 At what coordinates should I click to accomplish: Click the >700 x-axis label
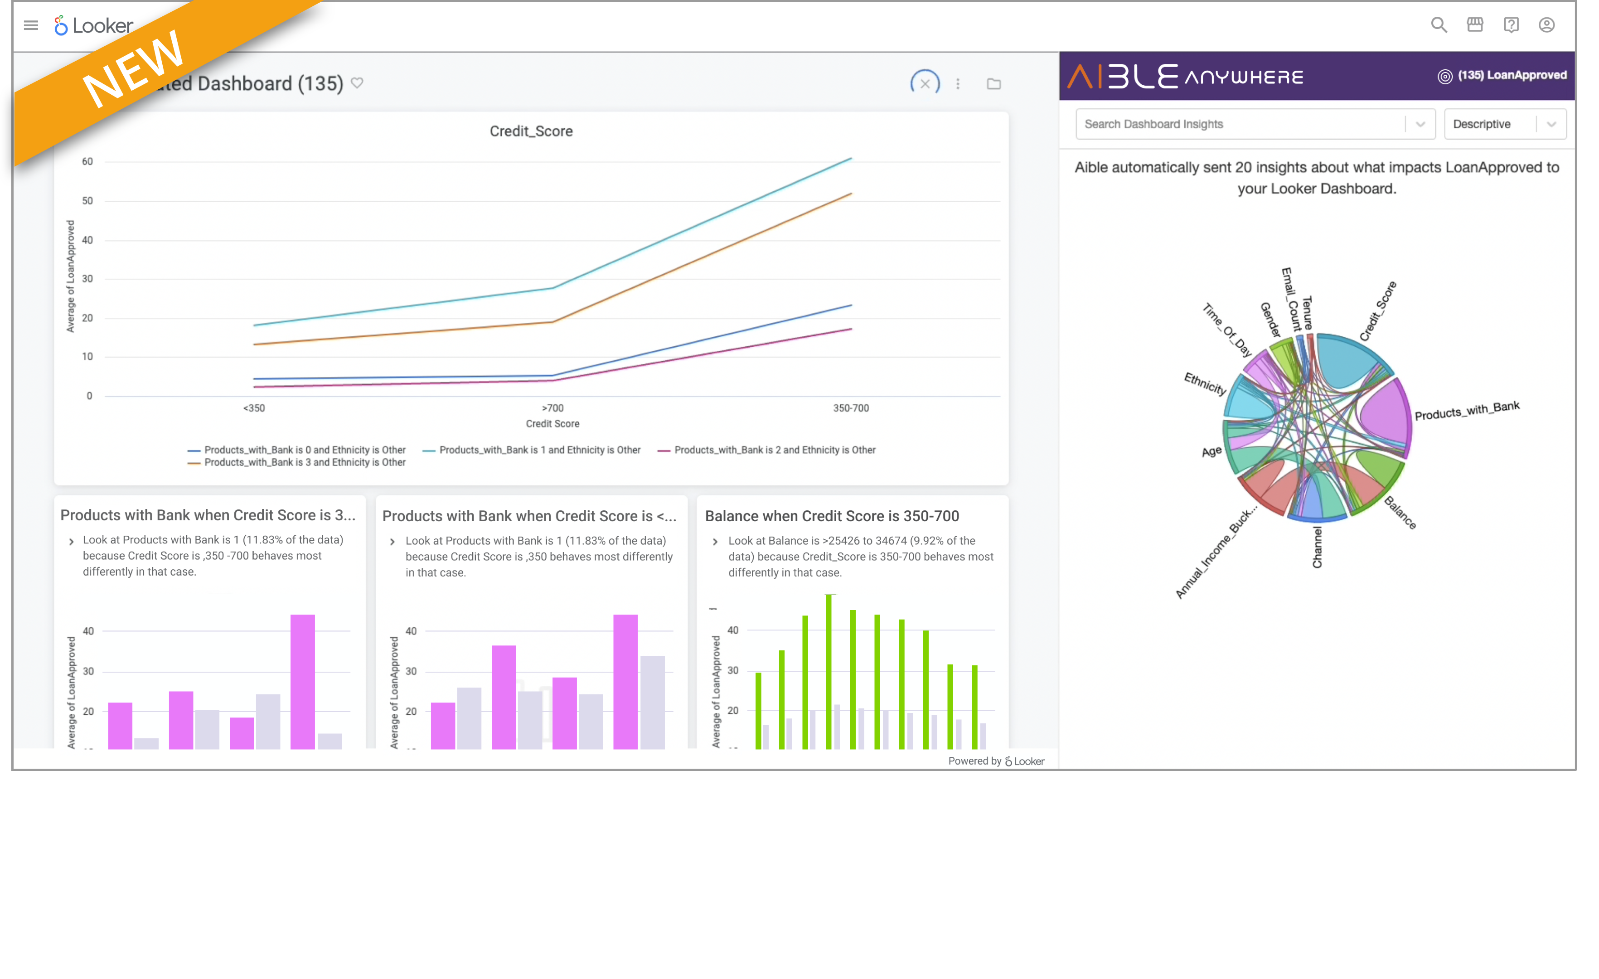552,407
